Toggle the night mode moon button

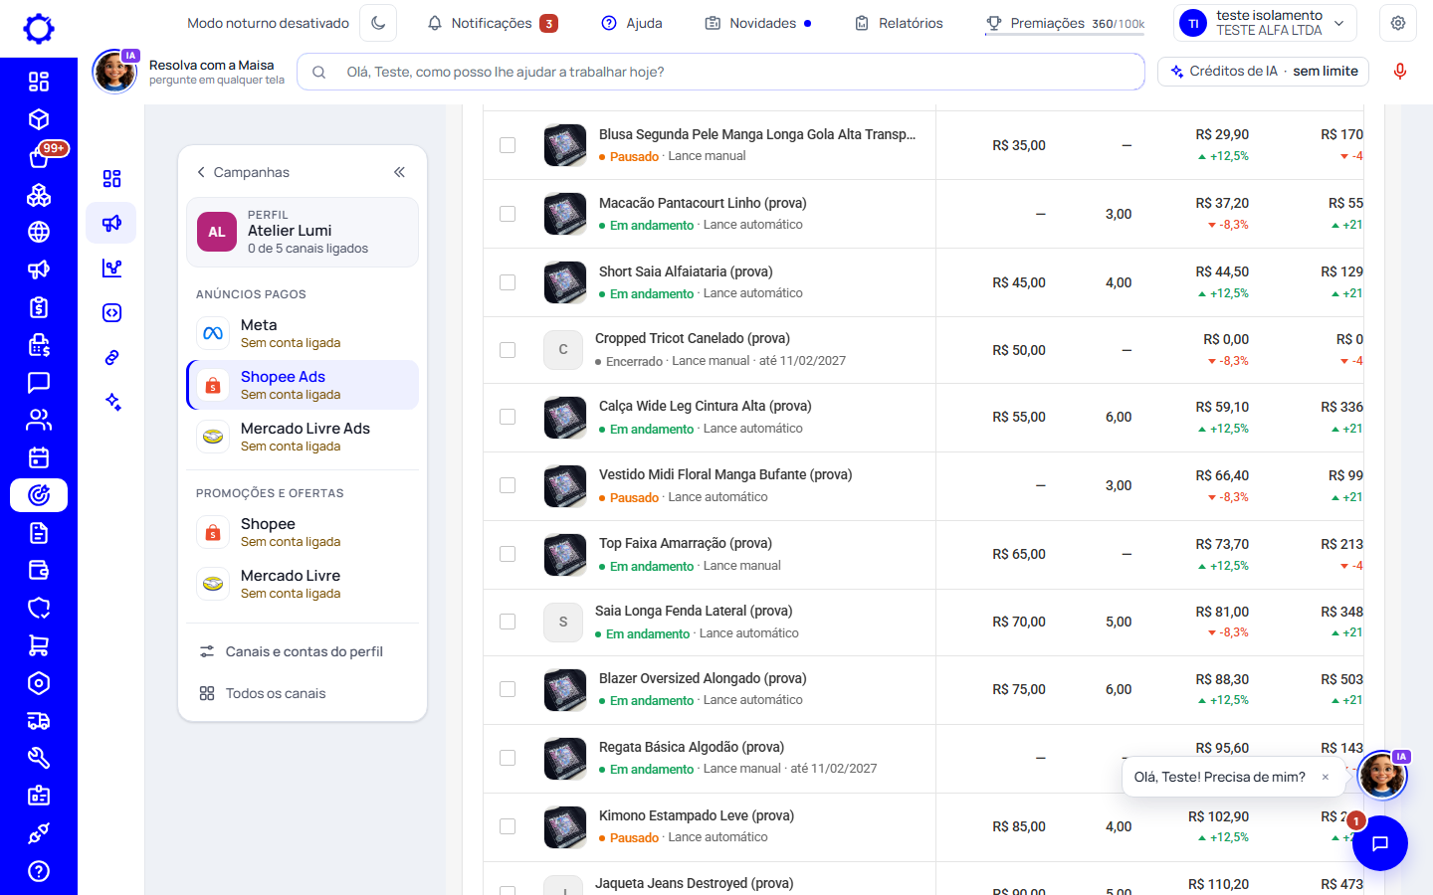click(x=378, y=23)
